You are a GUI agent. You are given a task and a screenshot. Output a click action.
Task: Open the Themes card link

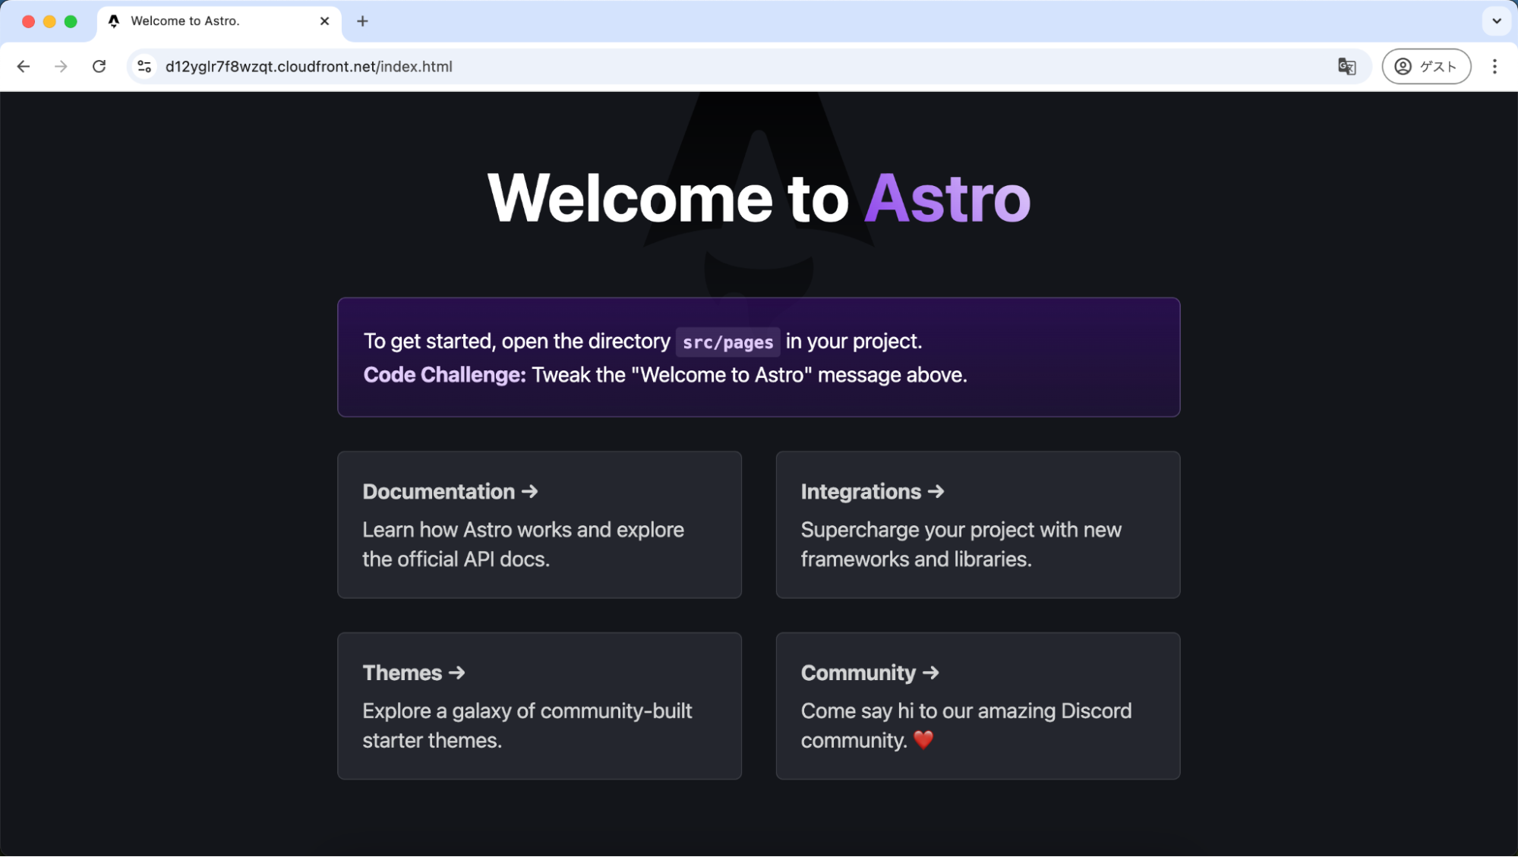click(x=539, y=705)
